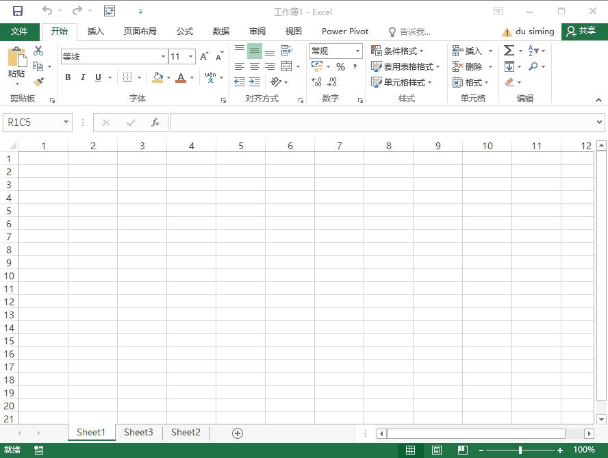Viewport: 608px width, 458px height.
Task: Click the zoom slider handle
Action: coord(520,450)
